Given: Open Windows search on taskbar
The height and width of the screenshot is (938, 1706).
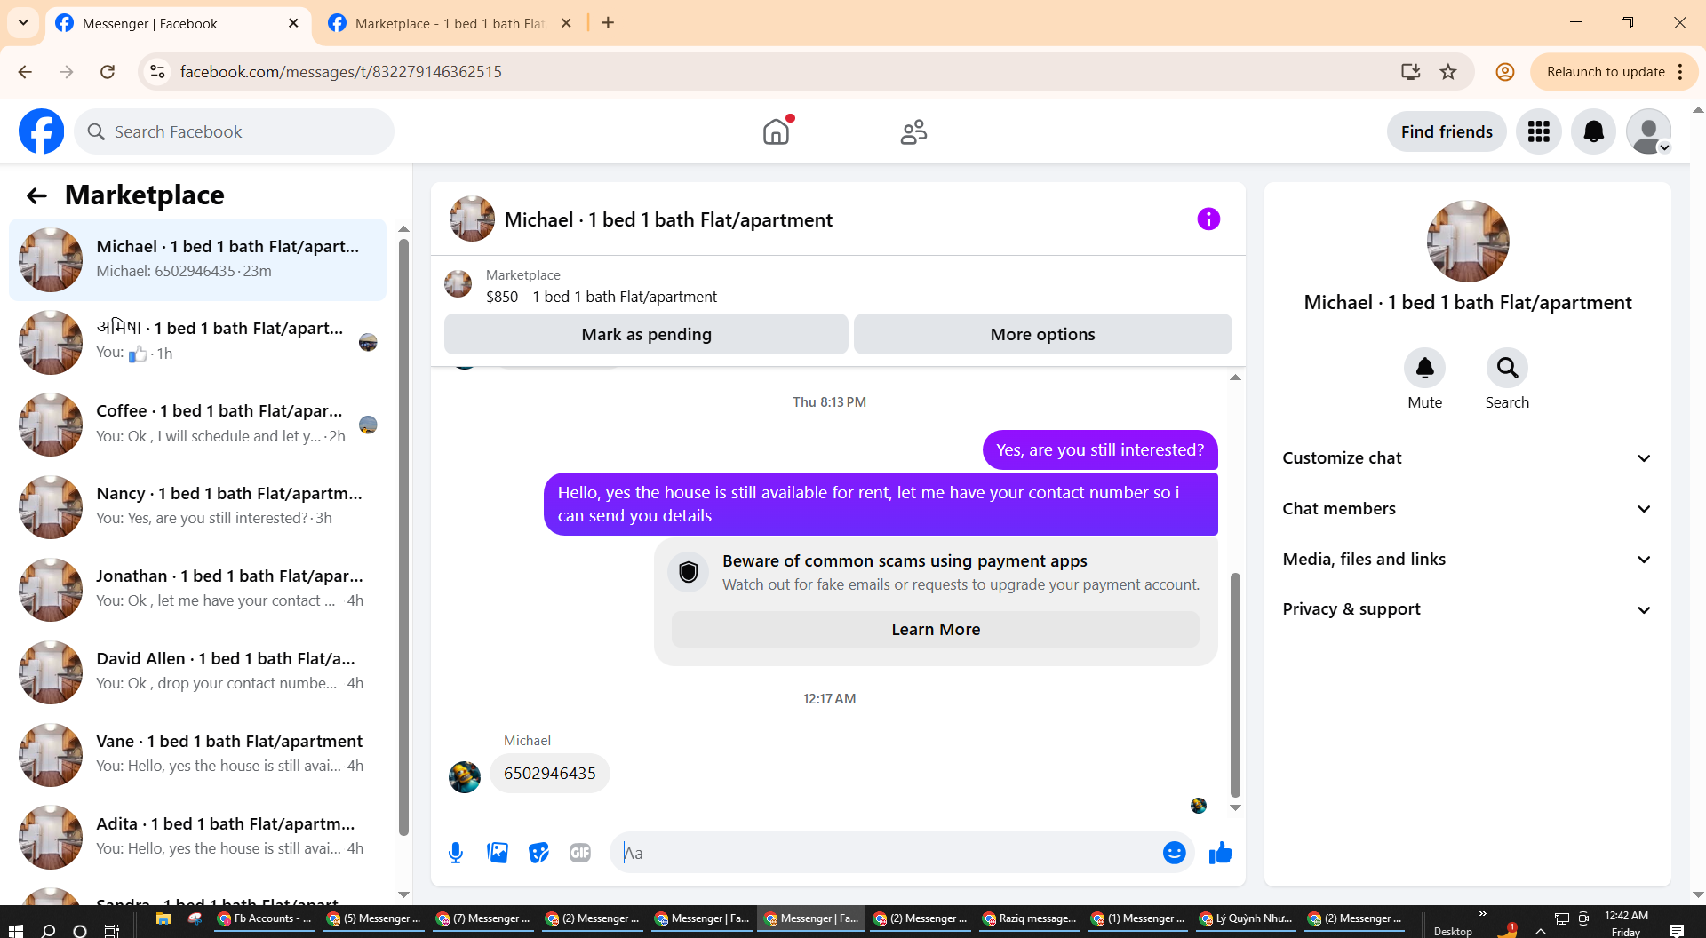Looking at the screenshot, I should point(49,930).
